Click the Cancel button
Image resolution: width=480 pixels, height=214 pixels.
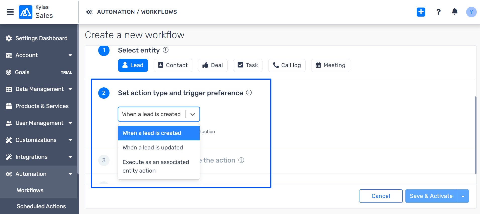click(x=381, y=196)
